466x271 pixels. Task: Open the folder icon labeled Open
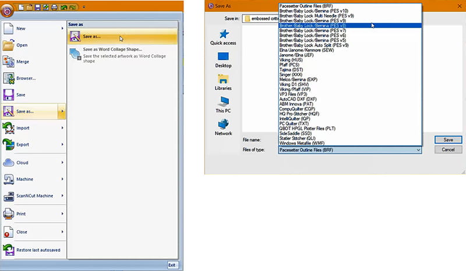pos(9,45)
